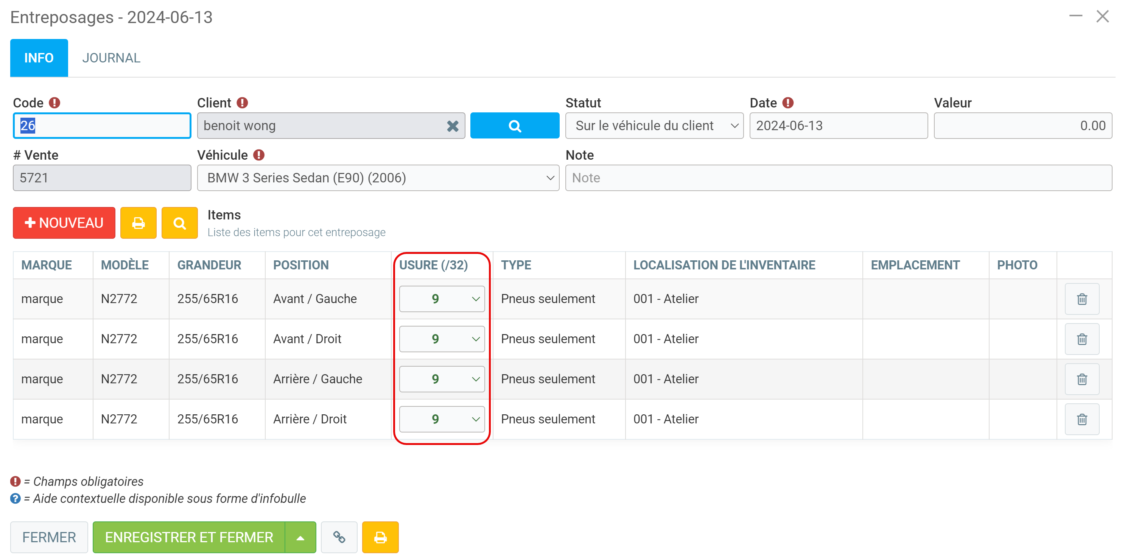Click the chain link icon button at the bottom

pyautogui.click(x=339, y=537)
